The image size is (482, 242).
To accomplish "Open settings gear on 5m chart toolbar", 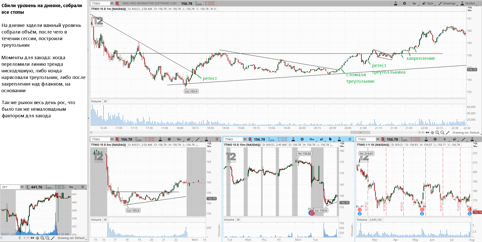I will 169,139.
